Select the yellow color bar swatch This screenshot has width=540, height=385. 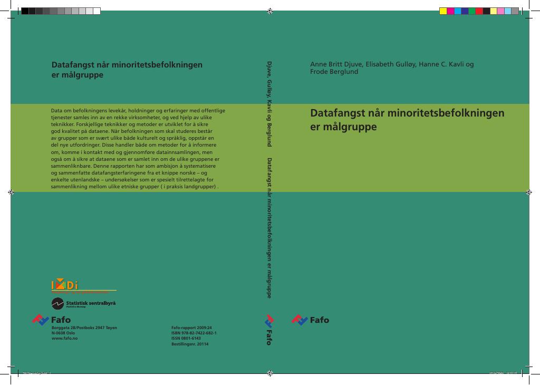(x=443, y=11)
